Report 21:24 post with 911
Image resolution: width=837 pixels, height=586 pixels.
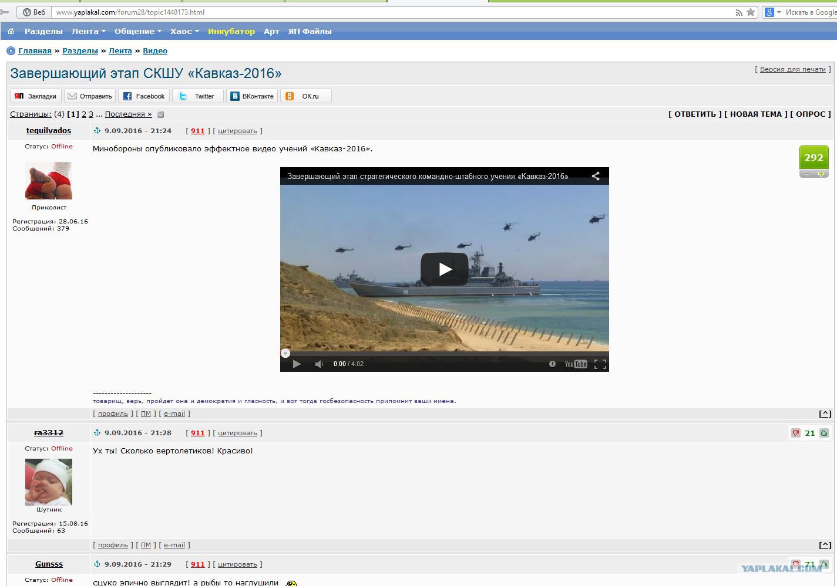pos(198,131)
